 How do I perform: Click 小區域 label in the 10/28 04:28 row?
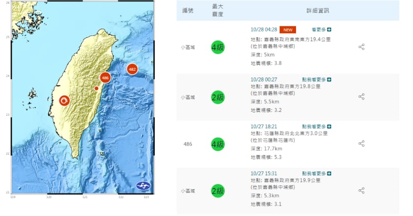(x=188, y=48)
